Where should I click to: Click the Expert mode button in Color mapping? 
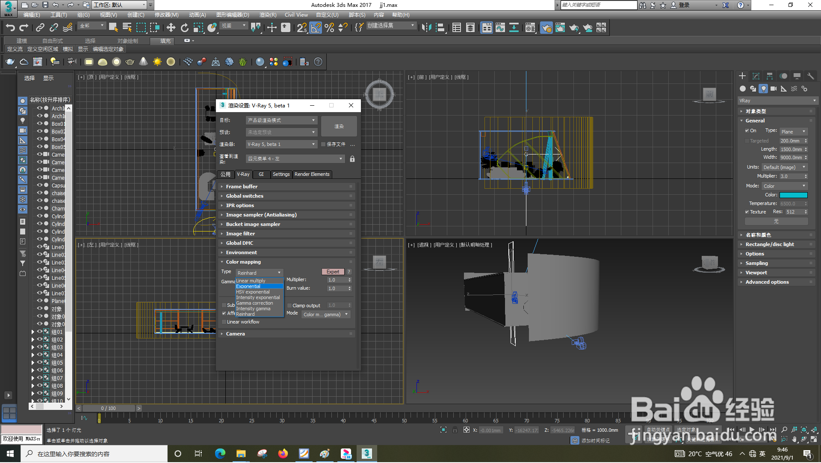click(333, 272)
